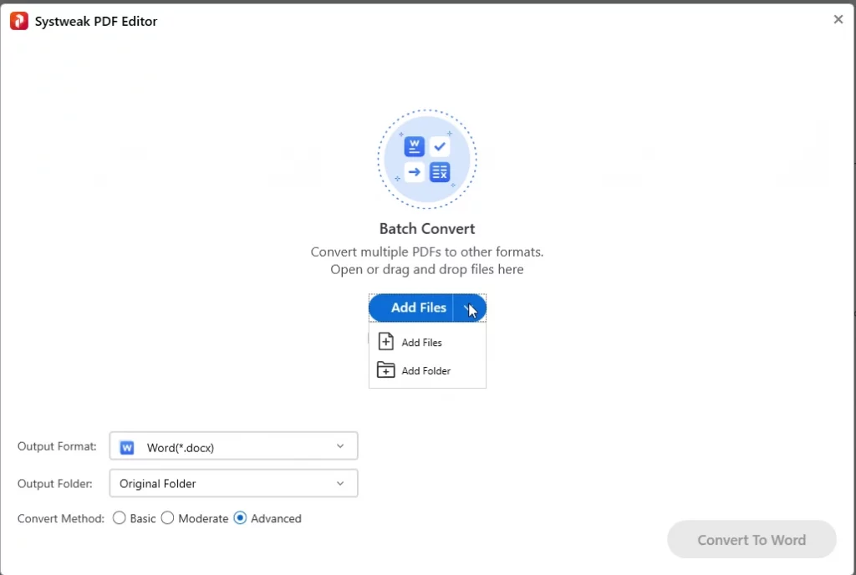Open the Output Folder dropdown
This screenshot has height=575, width=856.
coord(234,483)
